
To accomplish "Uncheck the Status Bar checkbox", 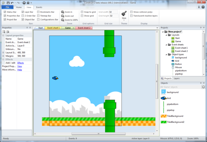I will [5, 12].
